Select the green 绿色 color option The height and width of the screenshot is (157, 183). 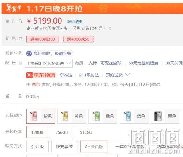pyautogui.click(x=103, y=116)
